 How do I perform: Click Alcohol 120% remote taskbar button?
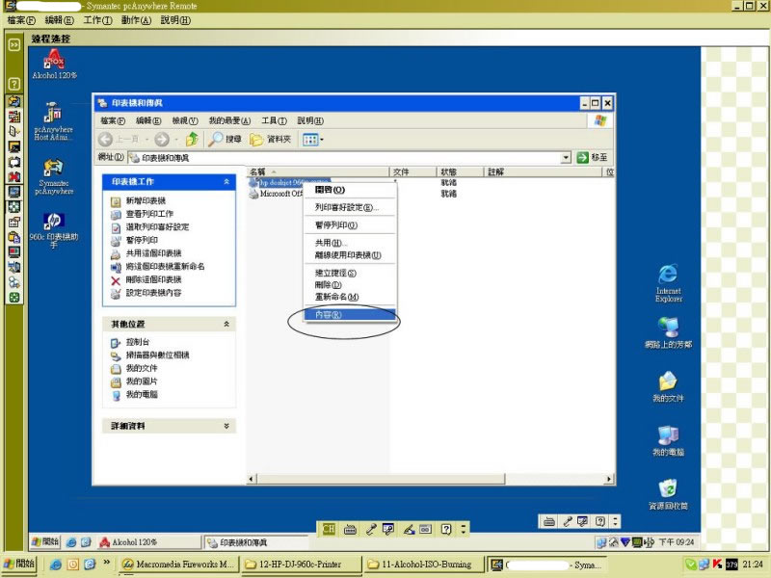(148, 542)
